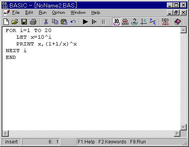Image resolution: width=189 pixels, height=147 pixels.
Task: Click the New file icon
Action: (x=6, y=22)
